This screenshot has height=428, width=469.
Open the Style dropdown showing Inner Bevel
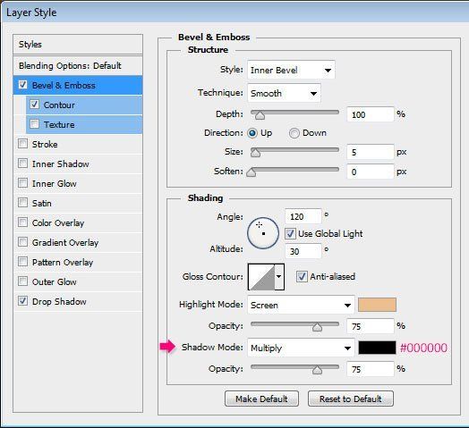[291, 71]
